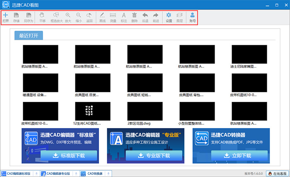This screenshot has height=177, width=290.
Task: Open CAD转换器 in the bottom bar
Action: pyautogui.click(x=92, y=174)
